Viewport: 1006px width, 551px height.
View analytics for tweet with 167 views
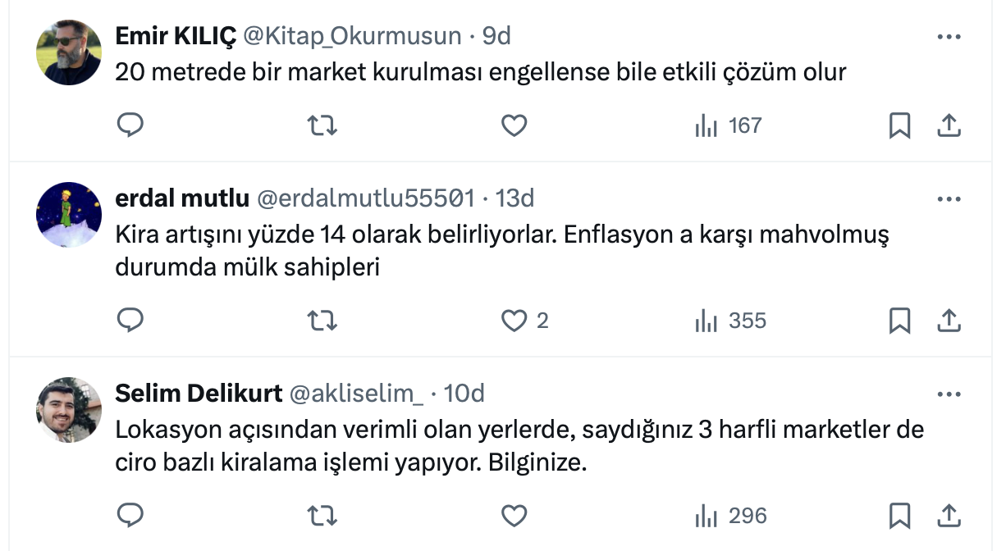click(729, 125)
